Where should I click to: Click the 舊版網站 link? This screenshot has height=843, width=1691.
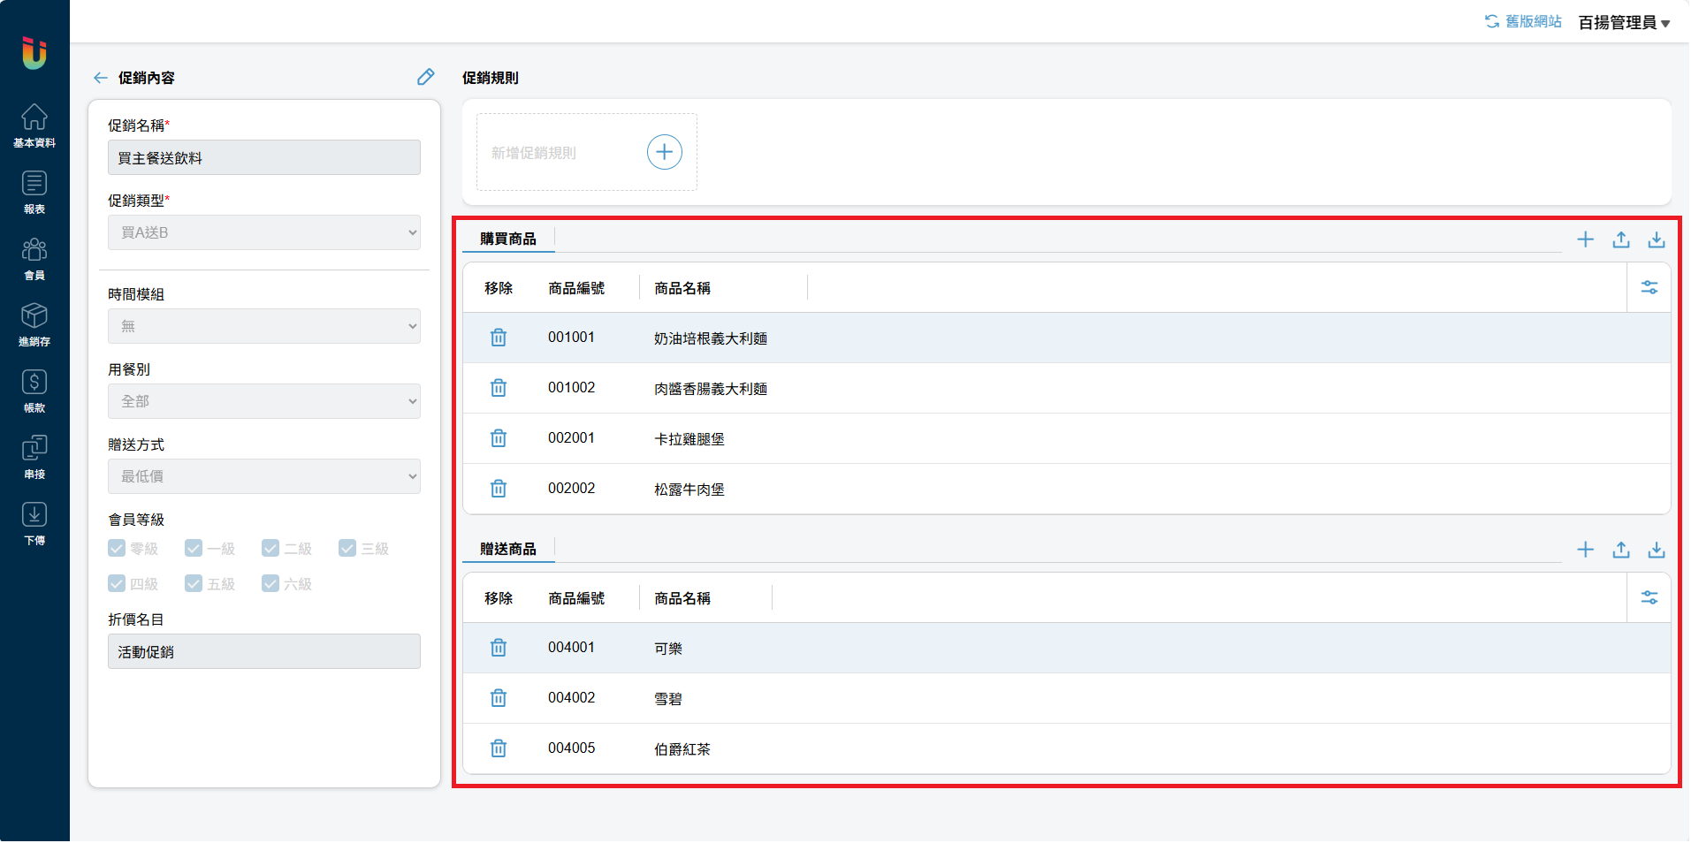click(1523, 21)
